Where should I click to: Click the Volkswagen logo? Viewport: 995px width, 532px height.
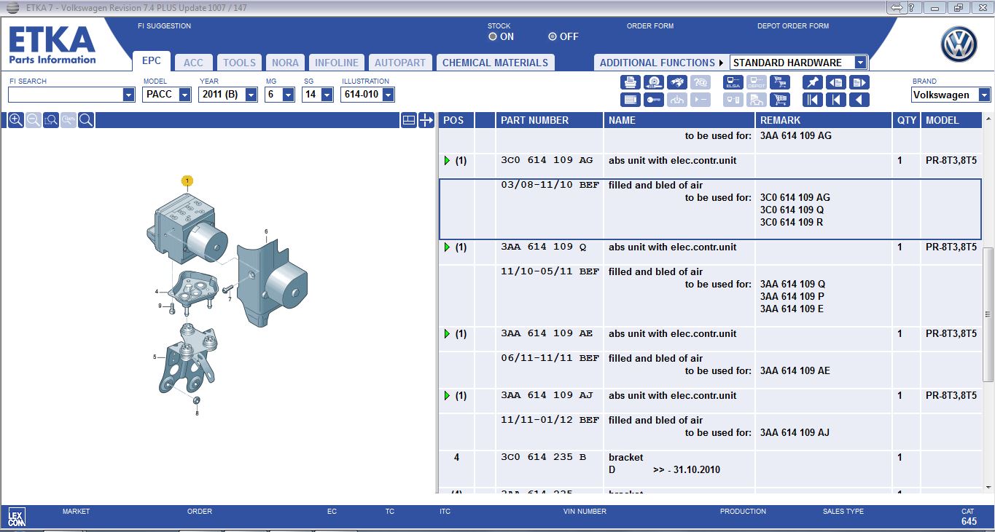959,45
